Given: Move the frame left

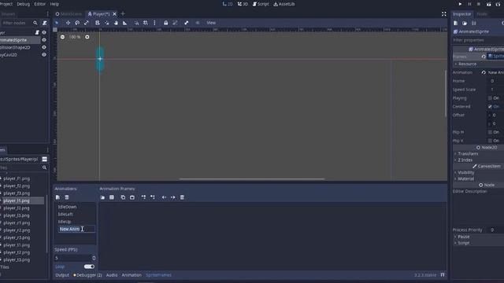Looking at the screenshot, I should click(164, 197).
